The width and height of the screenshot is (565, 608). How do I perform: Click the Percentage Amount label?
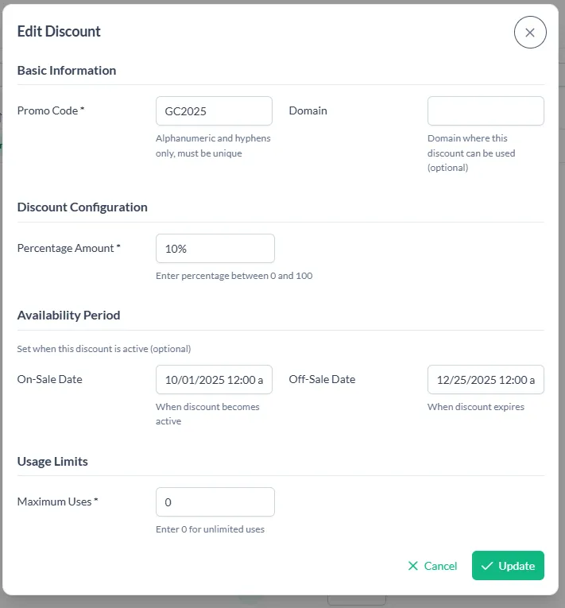click(x=68, y=248)
